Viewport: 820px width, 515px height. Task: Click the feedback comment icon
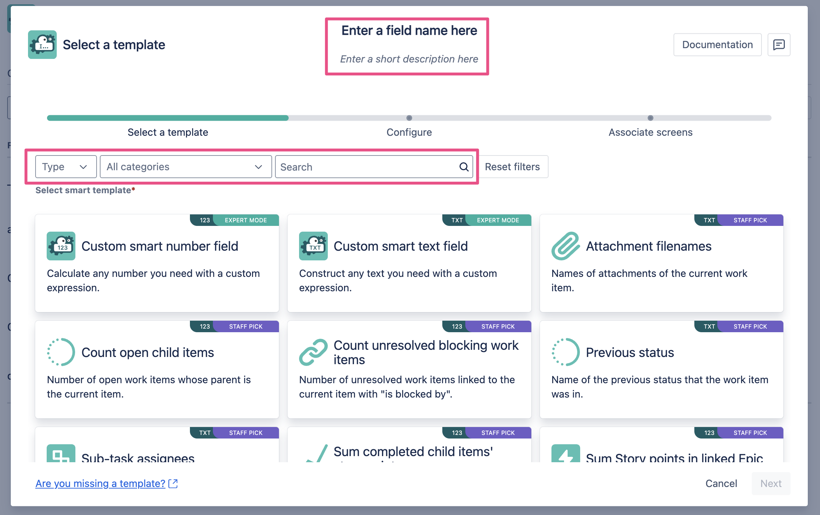(x=779, y=45)
